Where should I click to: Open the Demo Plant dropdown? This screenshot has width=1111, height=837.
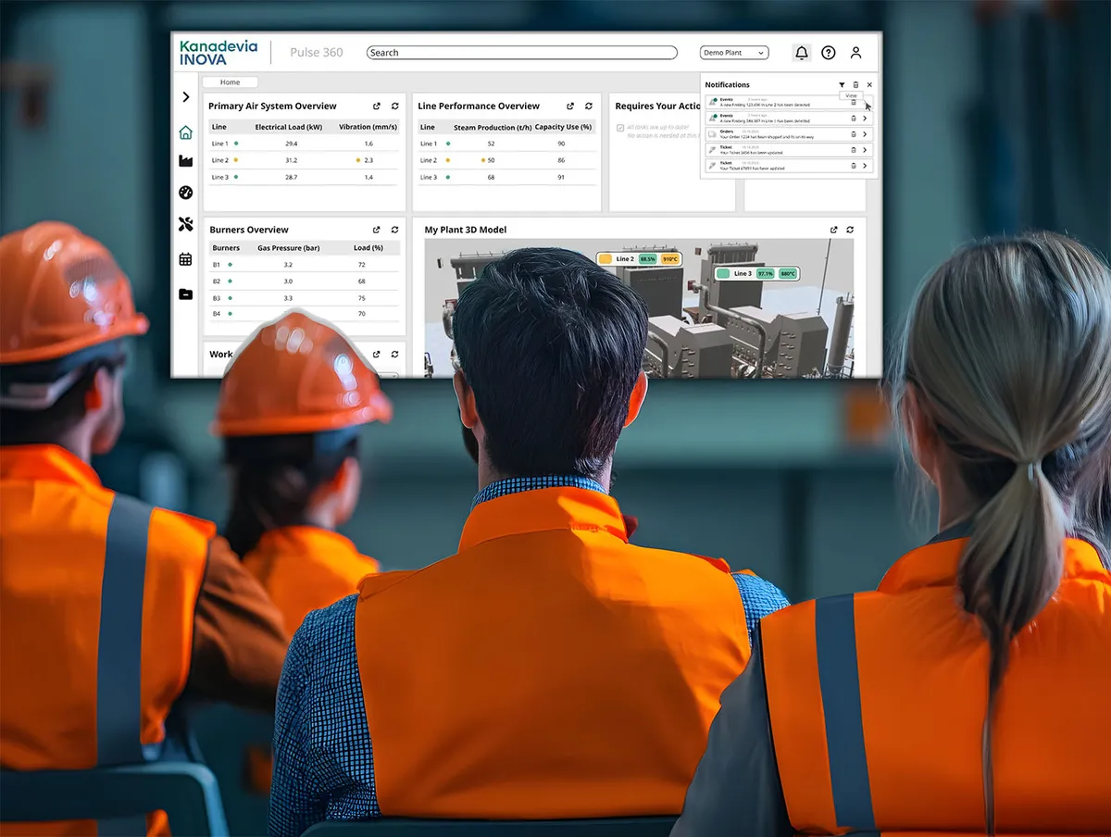click(x=734, y=53)
